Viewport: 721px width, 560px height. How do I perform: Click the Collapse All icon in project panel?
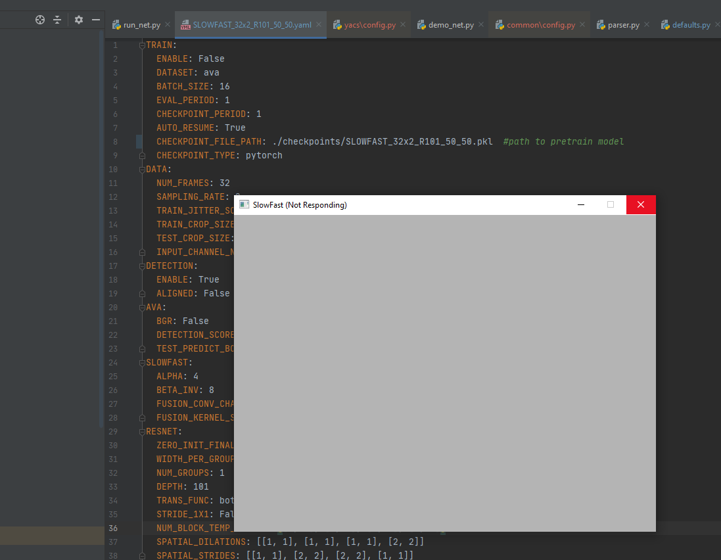(58, 20)
